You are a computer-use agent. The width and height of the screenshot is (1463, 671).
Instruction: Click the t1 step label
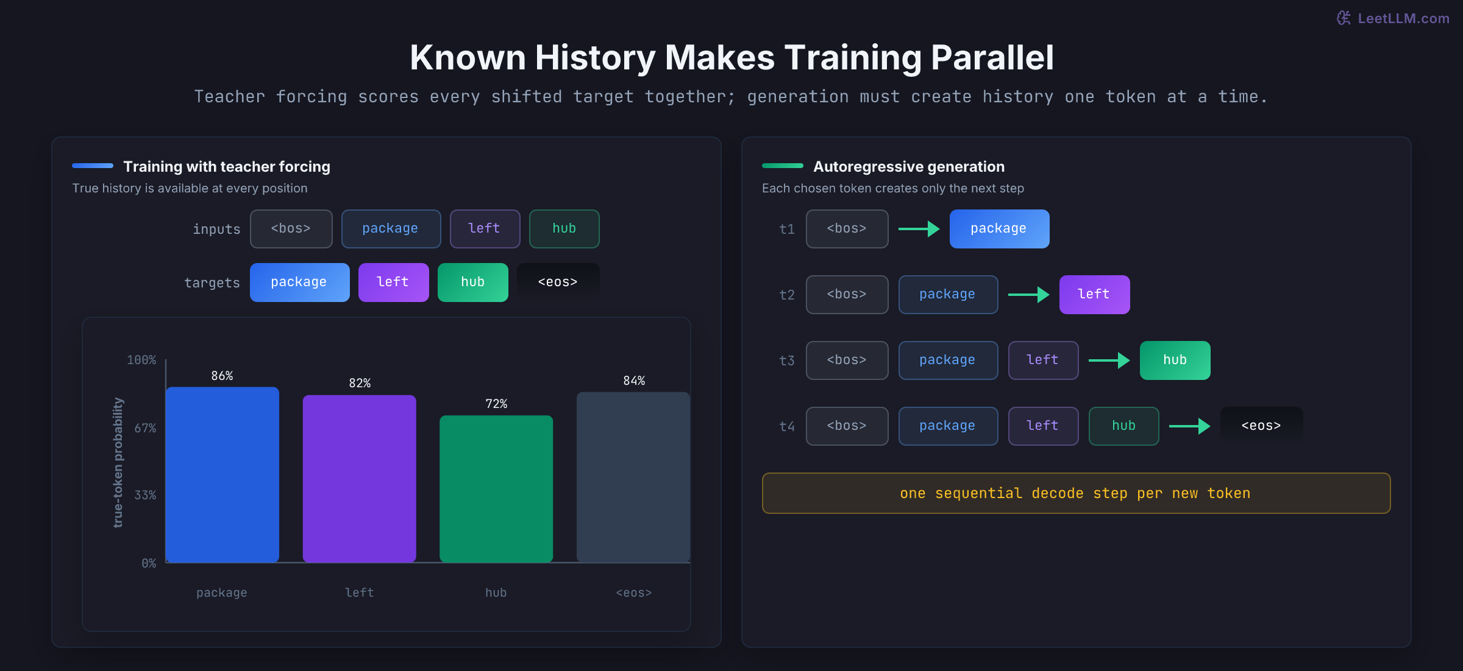coord(787,230)
